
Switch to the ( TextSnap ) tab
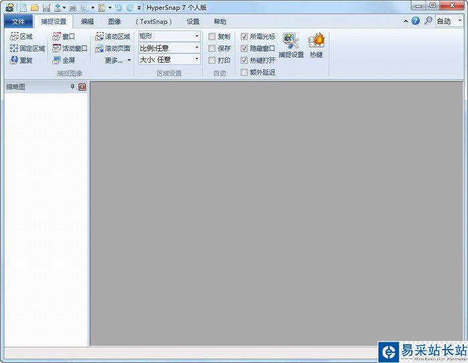pyautogui.click(x=153, y=21)
